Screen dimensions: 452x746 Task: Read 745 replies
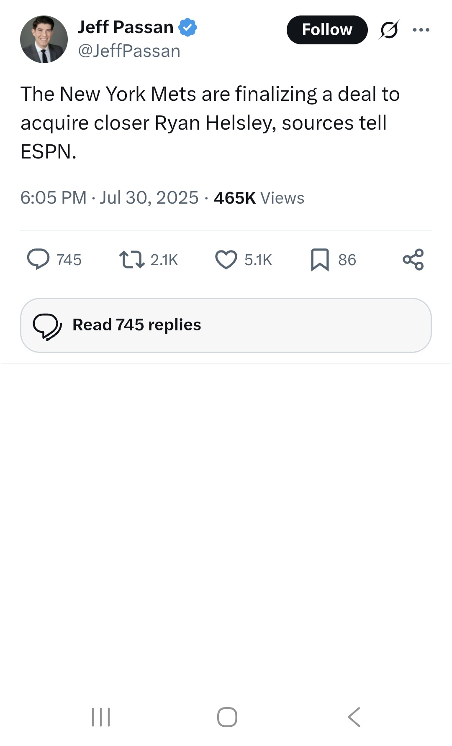coord(136,324)
